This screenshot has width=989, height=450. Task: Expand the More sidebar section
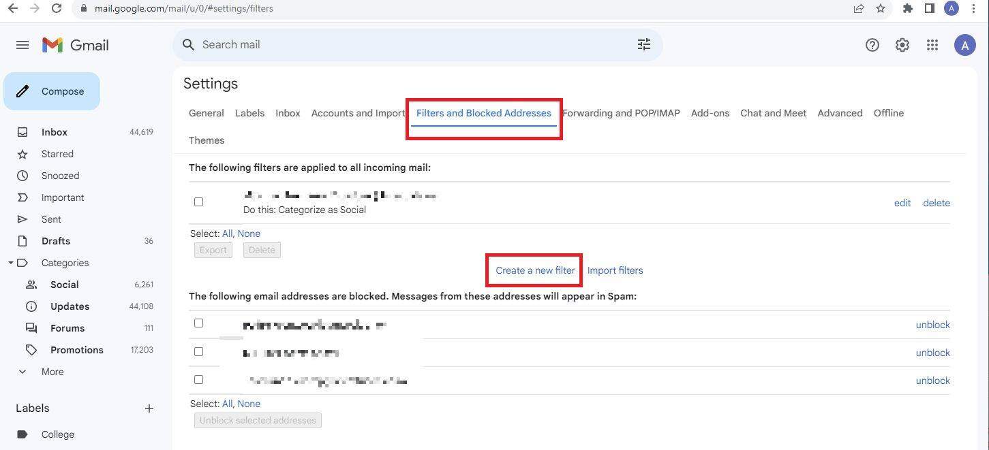(52, 372)
